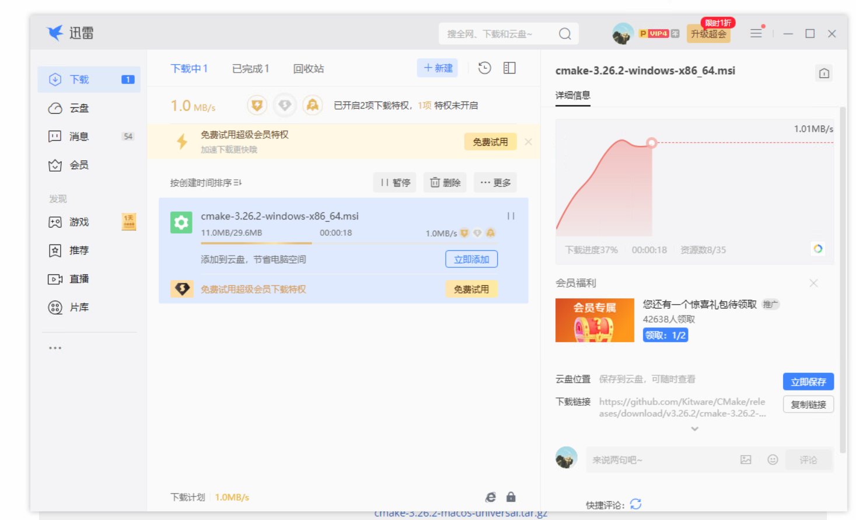Switch to the 下载中 1 tab

[x=189, y=68]
